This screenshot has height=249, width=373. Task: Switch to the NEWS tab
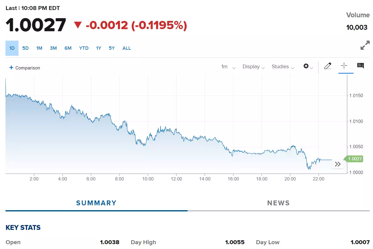coord(279,203)
